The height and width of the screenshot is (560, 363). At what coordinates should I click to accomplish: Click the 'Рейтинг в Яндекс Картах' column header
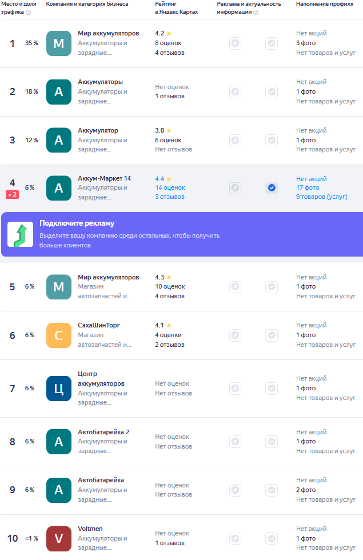[177, 8]
